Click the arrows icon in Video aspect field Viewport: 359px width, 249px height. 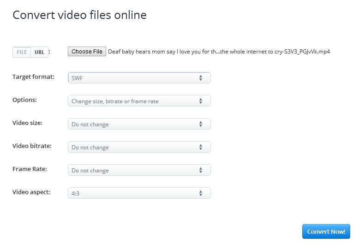(201, 193)
